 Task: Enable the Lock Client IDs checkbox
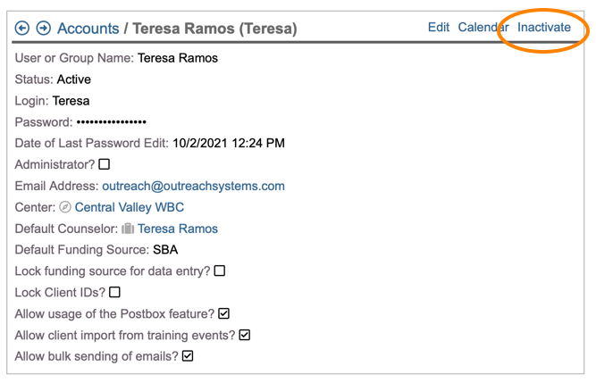tap(114, 292)
